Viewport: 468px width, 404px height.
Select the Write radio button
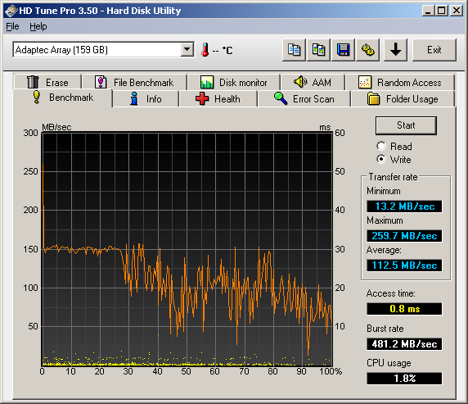[x=381, y=159]
